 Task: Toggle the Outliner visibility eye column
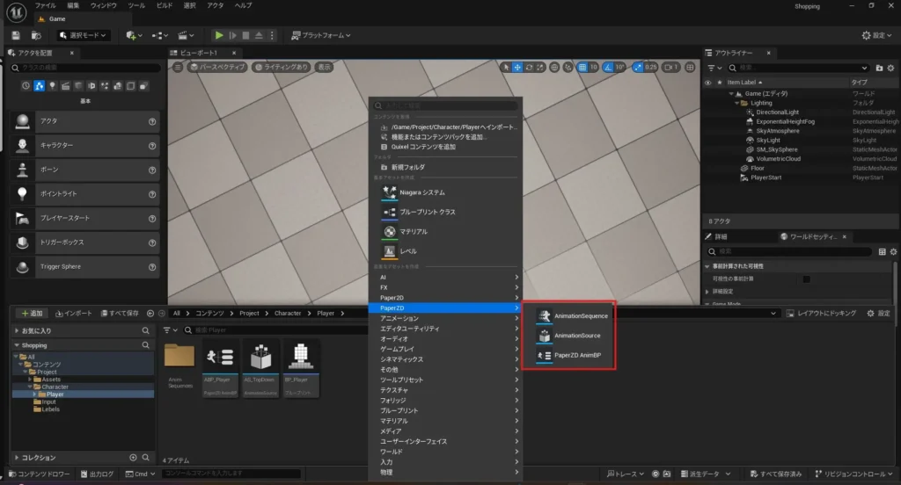point(708,83)
